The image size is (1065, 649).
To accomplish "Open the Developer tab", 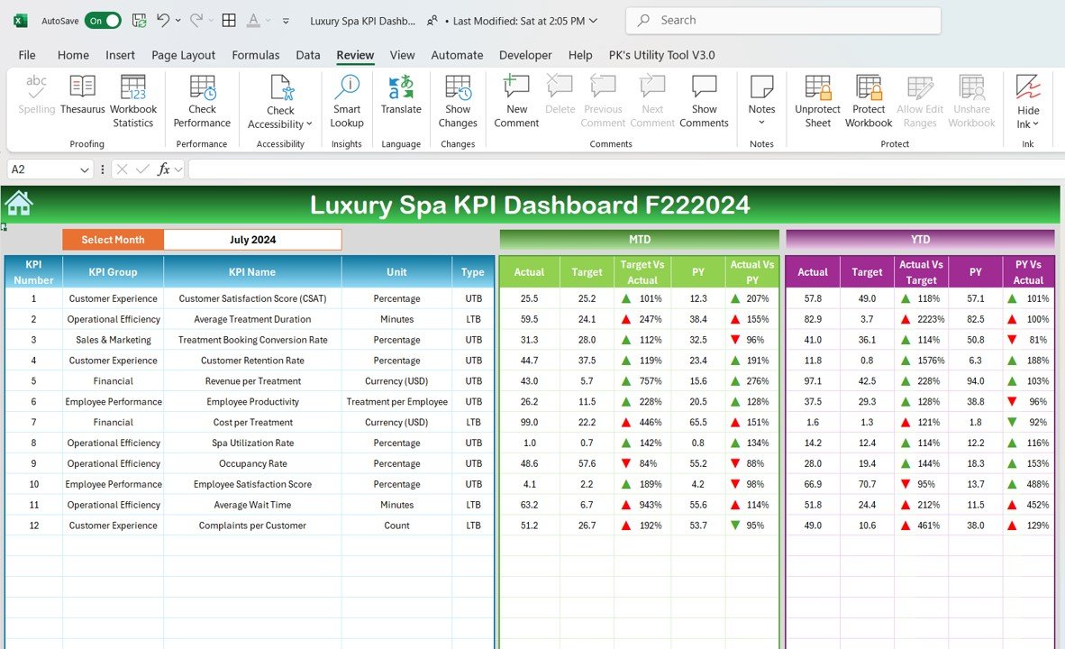I will pos(525,55).
